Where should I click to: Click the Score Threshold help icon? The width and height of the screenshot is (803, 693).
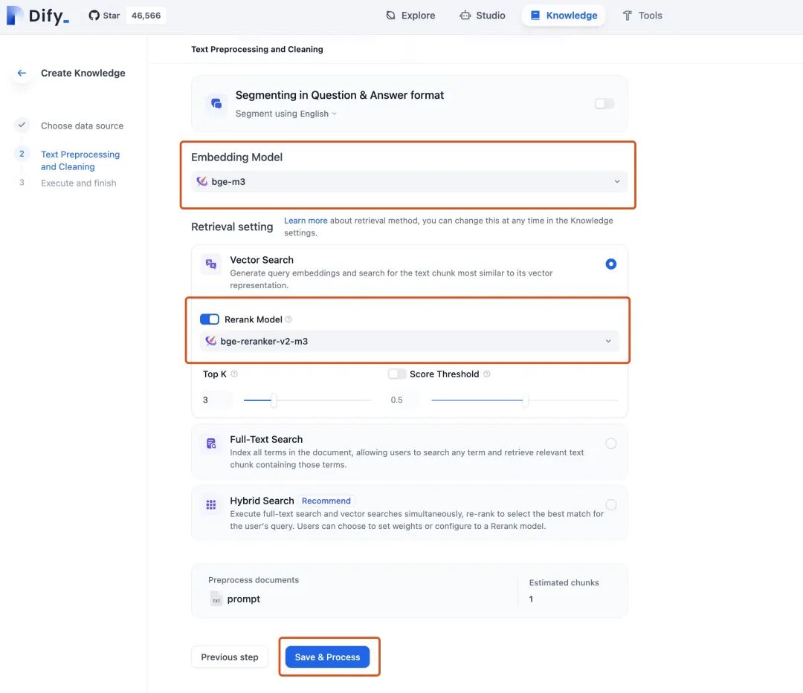tap(486, 374)
